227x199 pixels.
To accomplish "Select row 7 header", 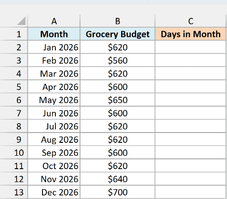I will click(14, 113).
